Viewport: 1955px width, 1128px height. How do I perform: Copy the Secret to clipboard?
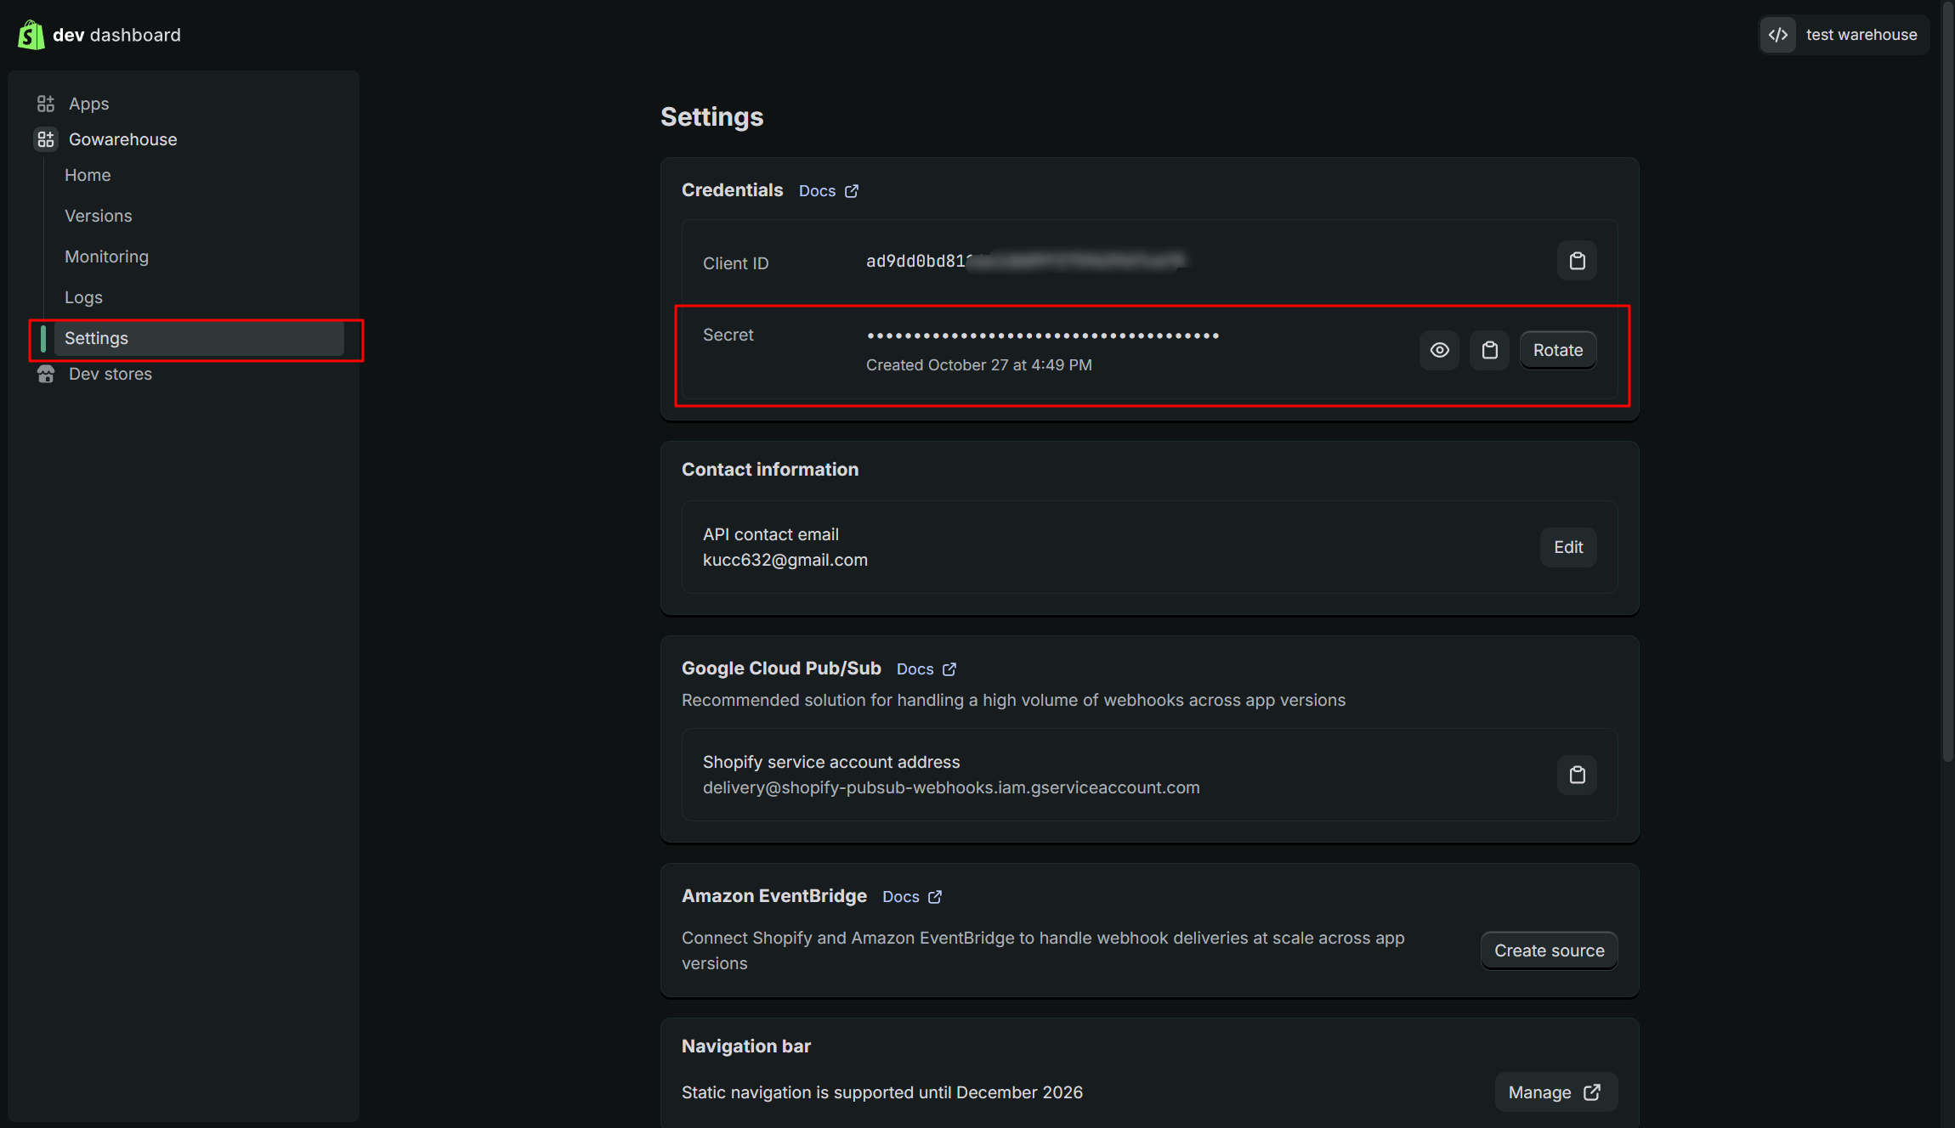tap(1489, 350)
